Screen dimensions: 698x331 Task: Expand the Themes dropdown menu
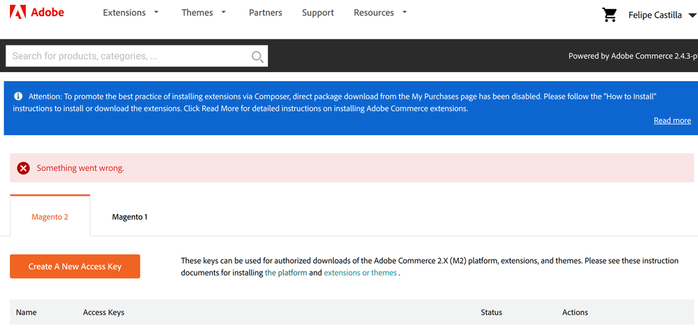204,13
